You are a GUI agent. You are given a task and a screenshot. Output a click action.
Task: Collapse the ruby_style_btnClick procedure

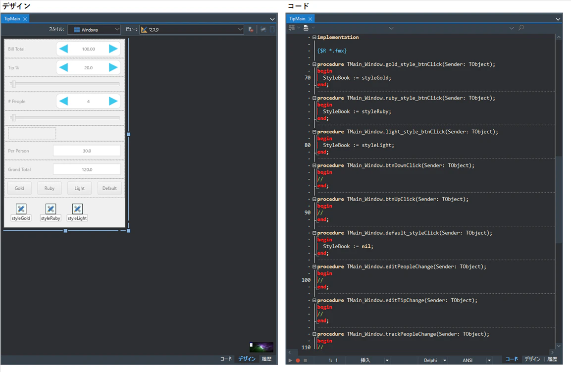(x=314, y=98)
